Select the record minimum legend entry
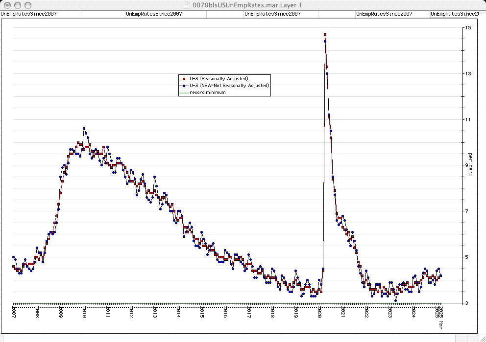The image size is (486, 342). coord(208,92)
